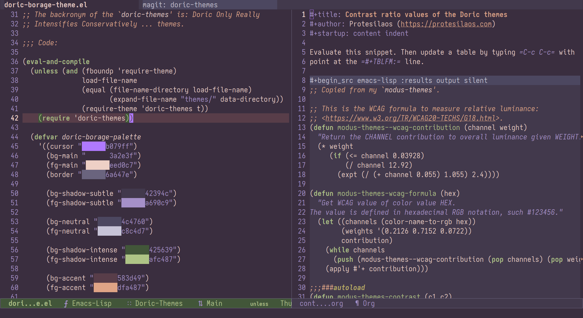Click the Doric-Themes project icon in modeline
Screen dimensions: 583x318
[129, 303]
